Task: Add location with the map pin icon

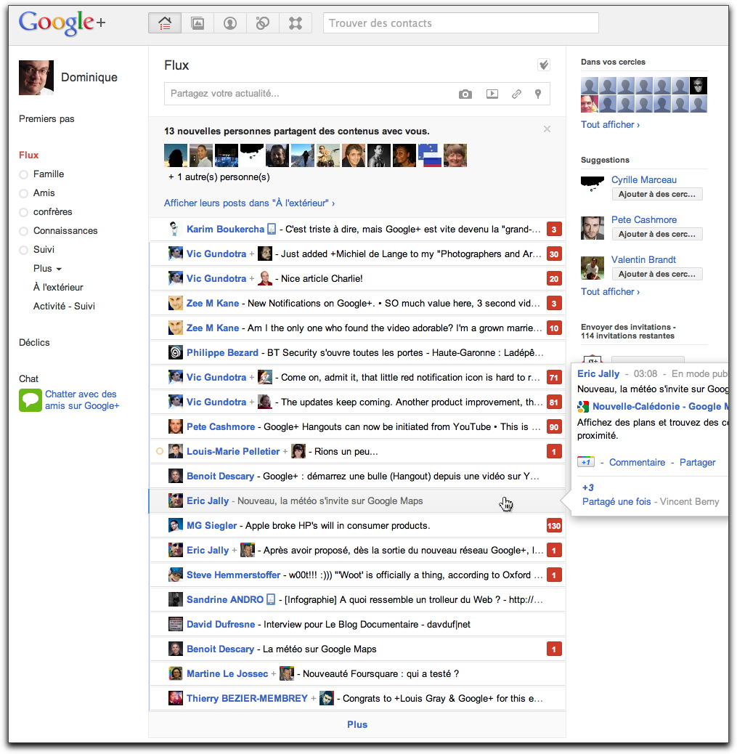Action: [538, 94]
